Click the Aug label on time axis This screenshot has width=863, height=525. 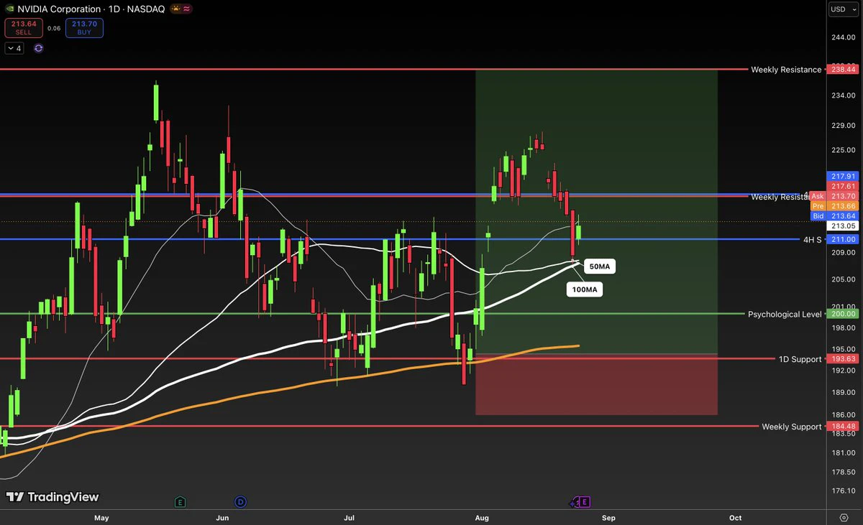tap(483, 517)
